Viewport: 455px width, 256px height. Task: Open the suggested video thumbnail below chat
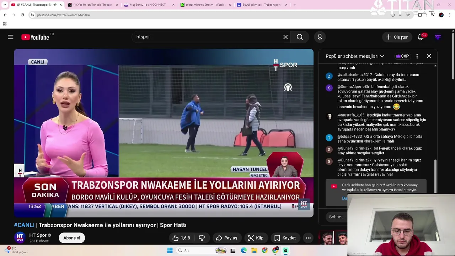(333, 238)
